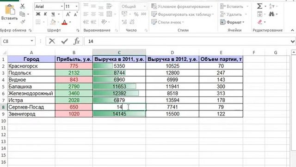
Task: Click the Fill down arrow icon
Action: (260, 14)
